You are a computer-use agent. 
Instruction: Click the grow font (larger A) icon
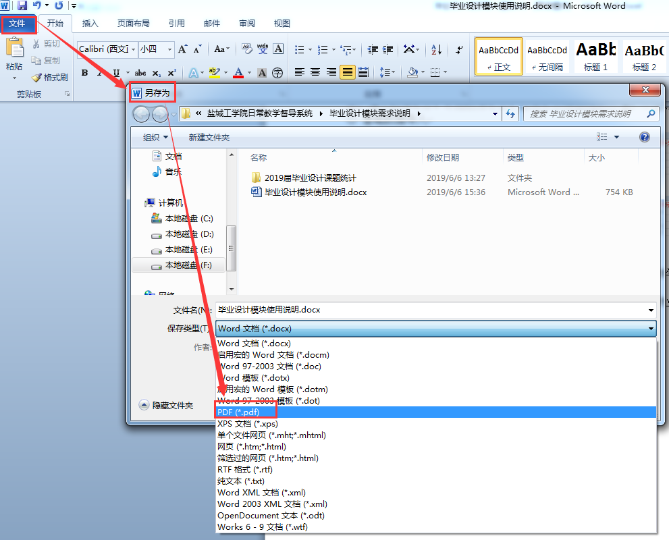(183, 49)
